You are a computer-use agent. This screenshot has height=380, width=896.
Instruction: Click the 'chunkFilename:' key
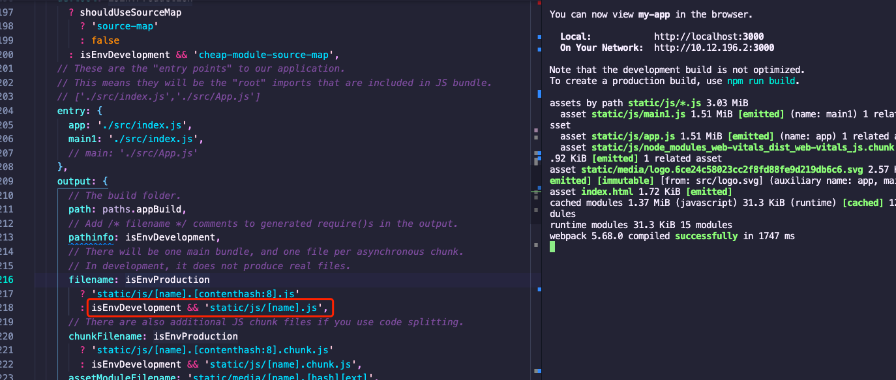[x=108, y=336]
